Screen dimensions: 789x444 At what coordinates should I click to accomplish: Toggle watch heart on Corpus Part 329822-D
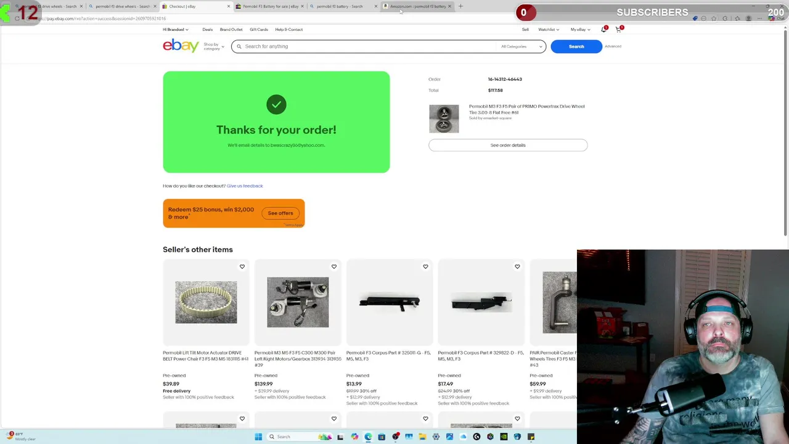tap(517, 266)
